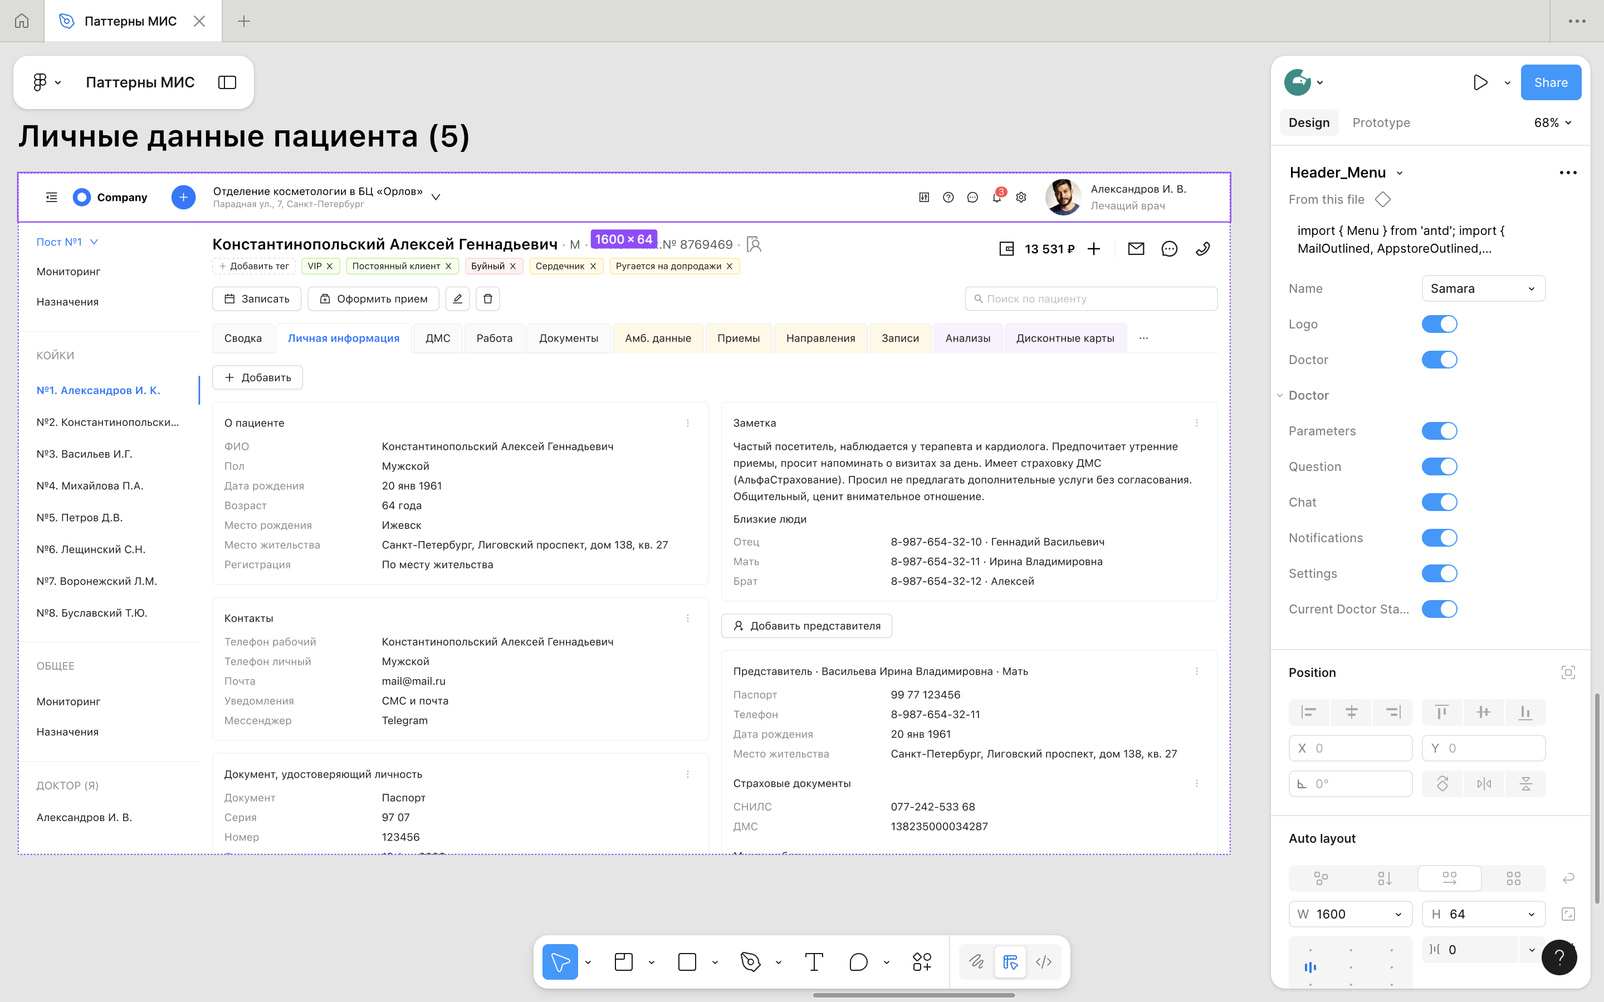Image resolution: width=1604 pixels, height=1002 pixels.
Task: Select the Text tool
Action: 814,961
